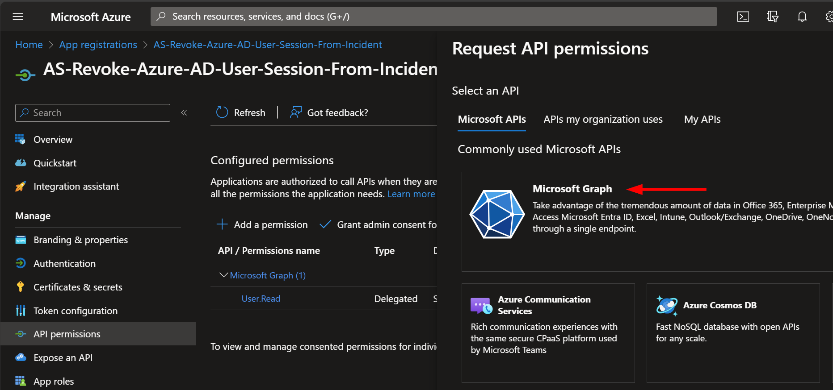Viewport: 833px width, 390px height.
Task: Click the Got feedback icon
Action: pyautogui.click(x=296, y=112)
